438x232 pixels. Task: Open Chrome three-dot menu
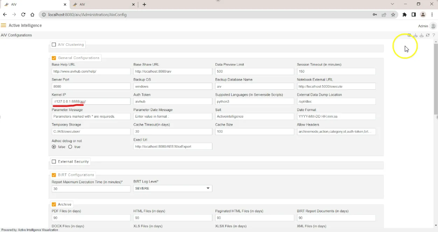tap(432, 15)
